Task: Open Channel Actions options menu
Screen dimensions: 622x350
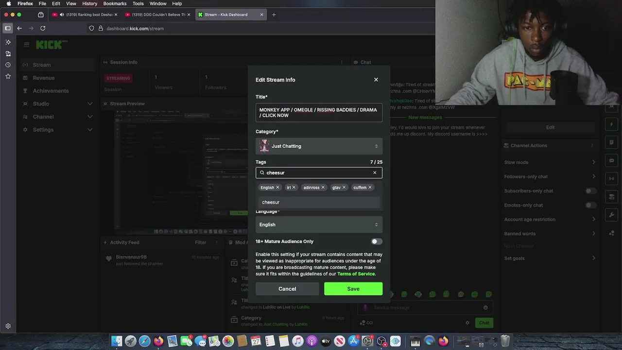Action: (x=592, y=145)
